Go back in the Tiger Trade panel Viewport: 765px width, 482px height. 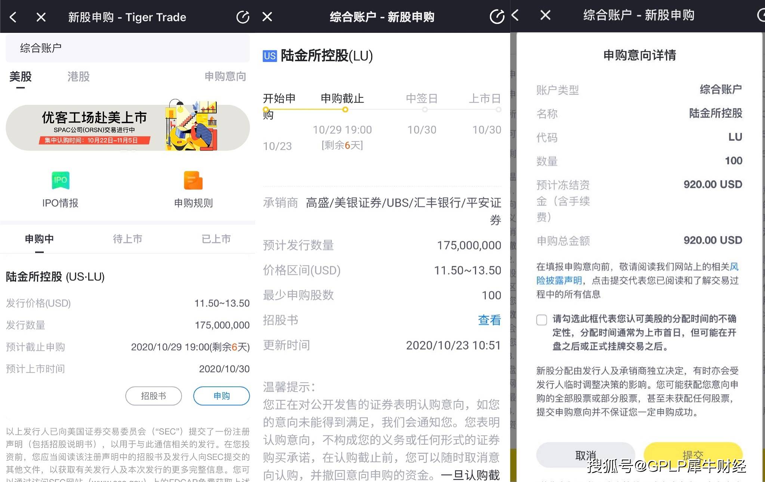point(13,17)
